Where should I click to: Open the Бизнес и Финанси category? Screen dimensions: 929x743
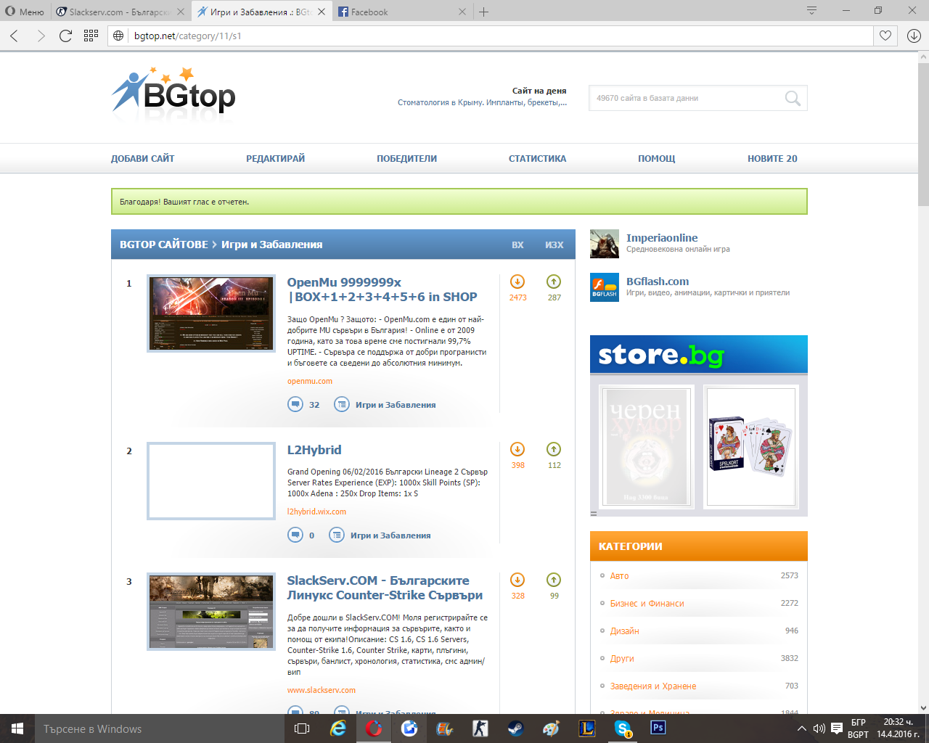coord(647,603)
